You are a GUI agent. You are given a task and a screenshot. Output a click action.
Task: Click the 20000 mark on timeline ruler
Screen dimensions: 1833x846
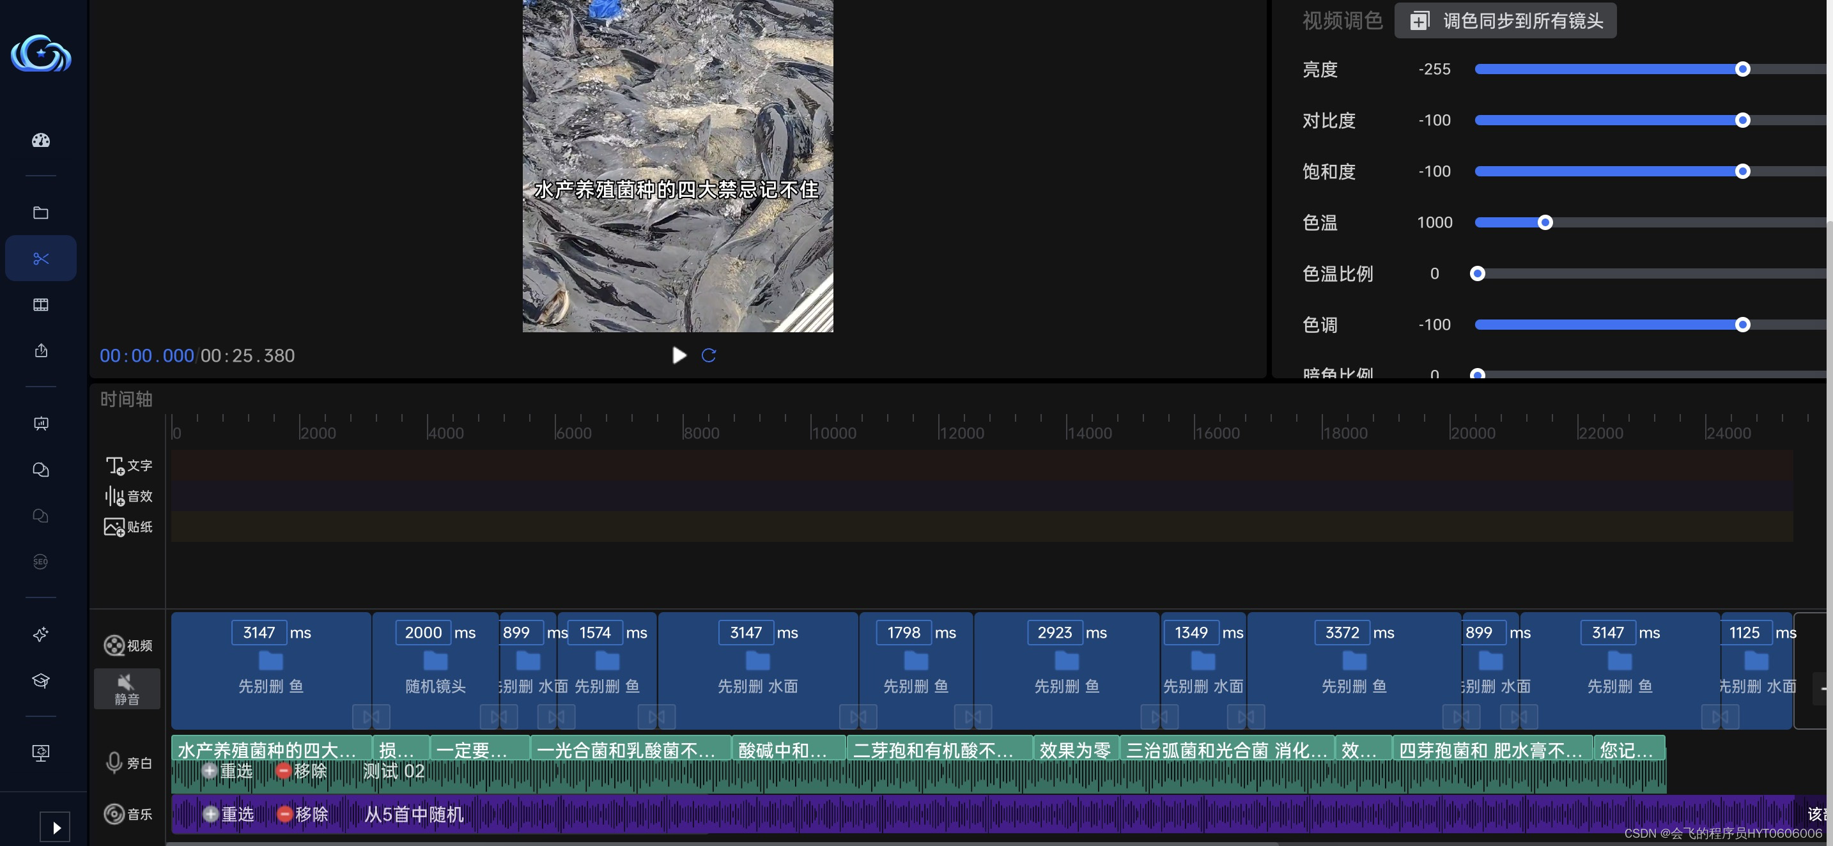[x=1473, y=433]
